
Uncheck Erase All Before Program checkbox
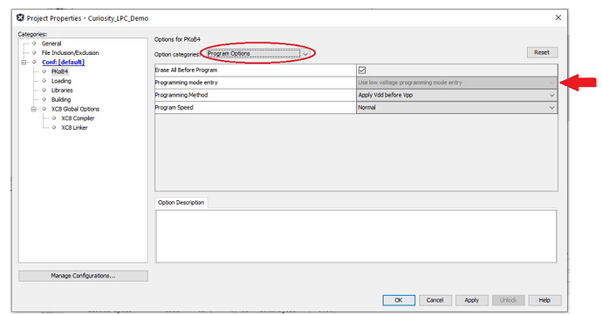[x=362, y=70]
